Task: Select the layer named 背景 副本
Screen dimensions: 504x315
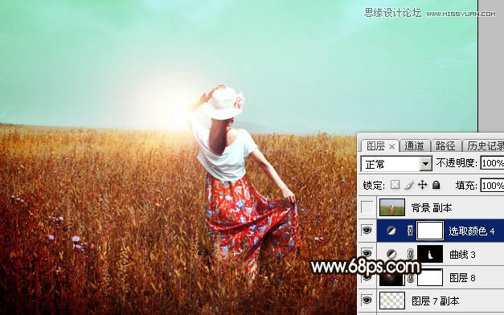Action: click(432, 208)
